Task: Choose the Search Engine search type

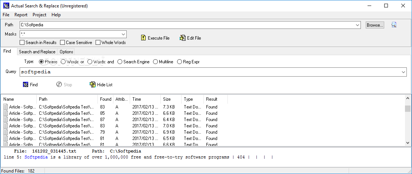Action: tap(120, 62)
